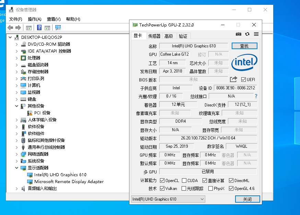Click the 通用串行总线控制器 USB icon
This screenshot has height=215, width=300.
pyautogui.click(x=23, y=147)
